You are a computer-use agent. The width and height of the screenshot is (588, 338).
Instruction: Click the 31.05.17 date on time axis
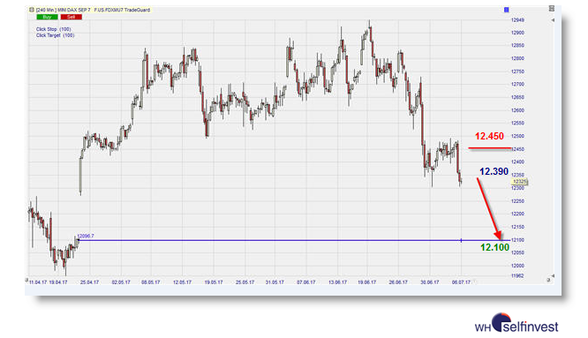(x=275, y=282)
